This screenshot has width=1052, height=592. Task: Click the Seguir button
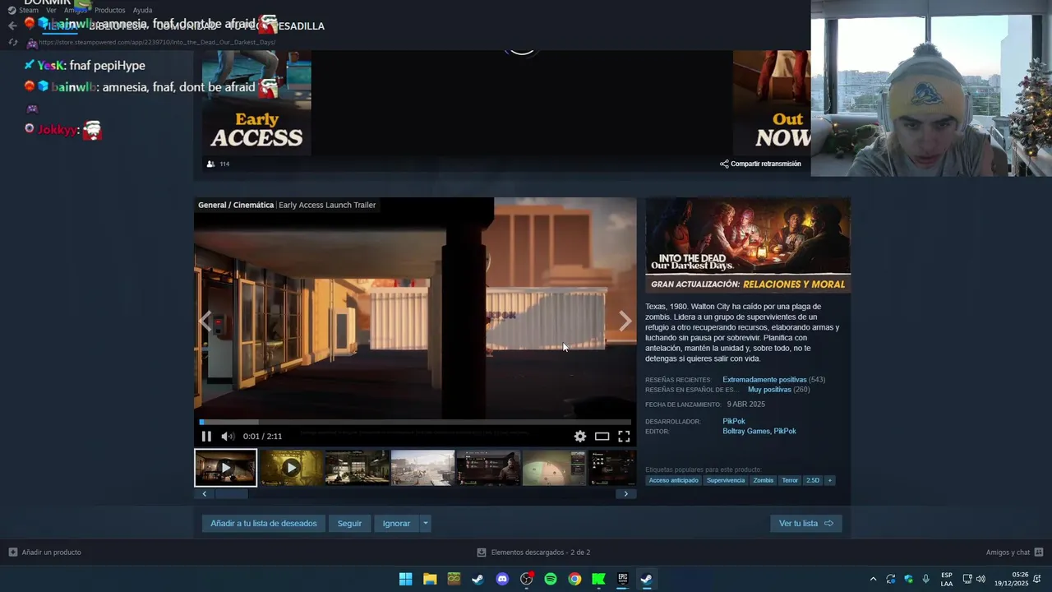349,523
